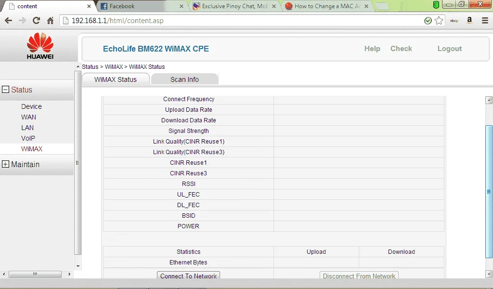Click the CINR Reuse3 row label
The image size is (493, 289).
188,173
